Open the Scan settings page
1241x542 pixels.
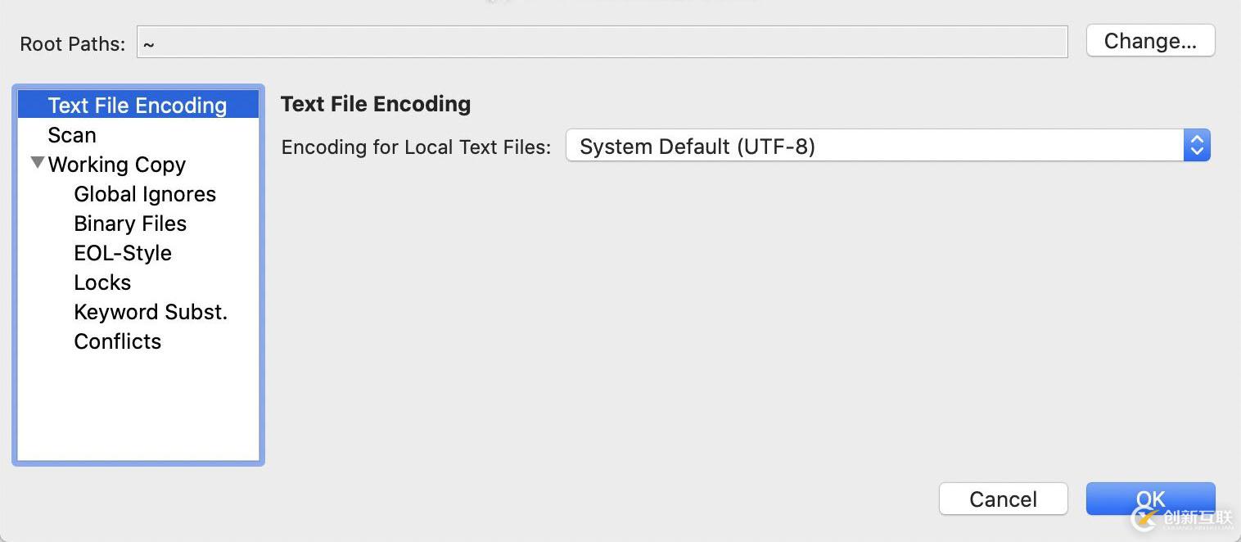72,135
